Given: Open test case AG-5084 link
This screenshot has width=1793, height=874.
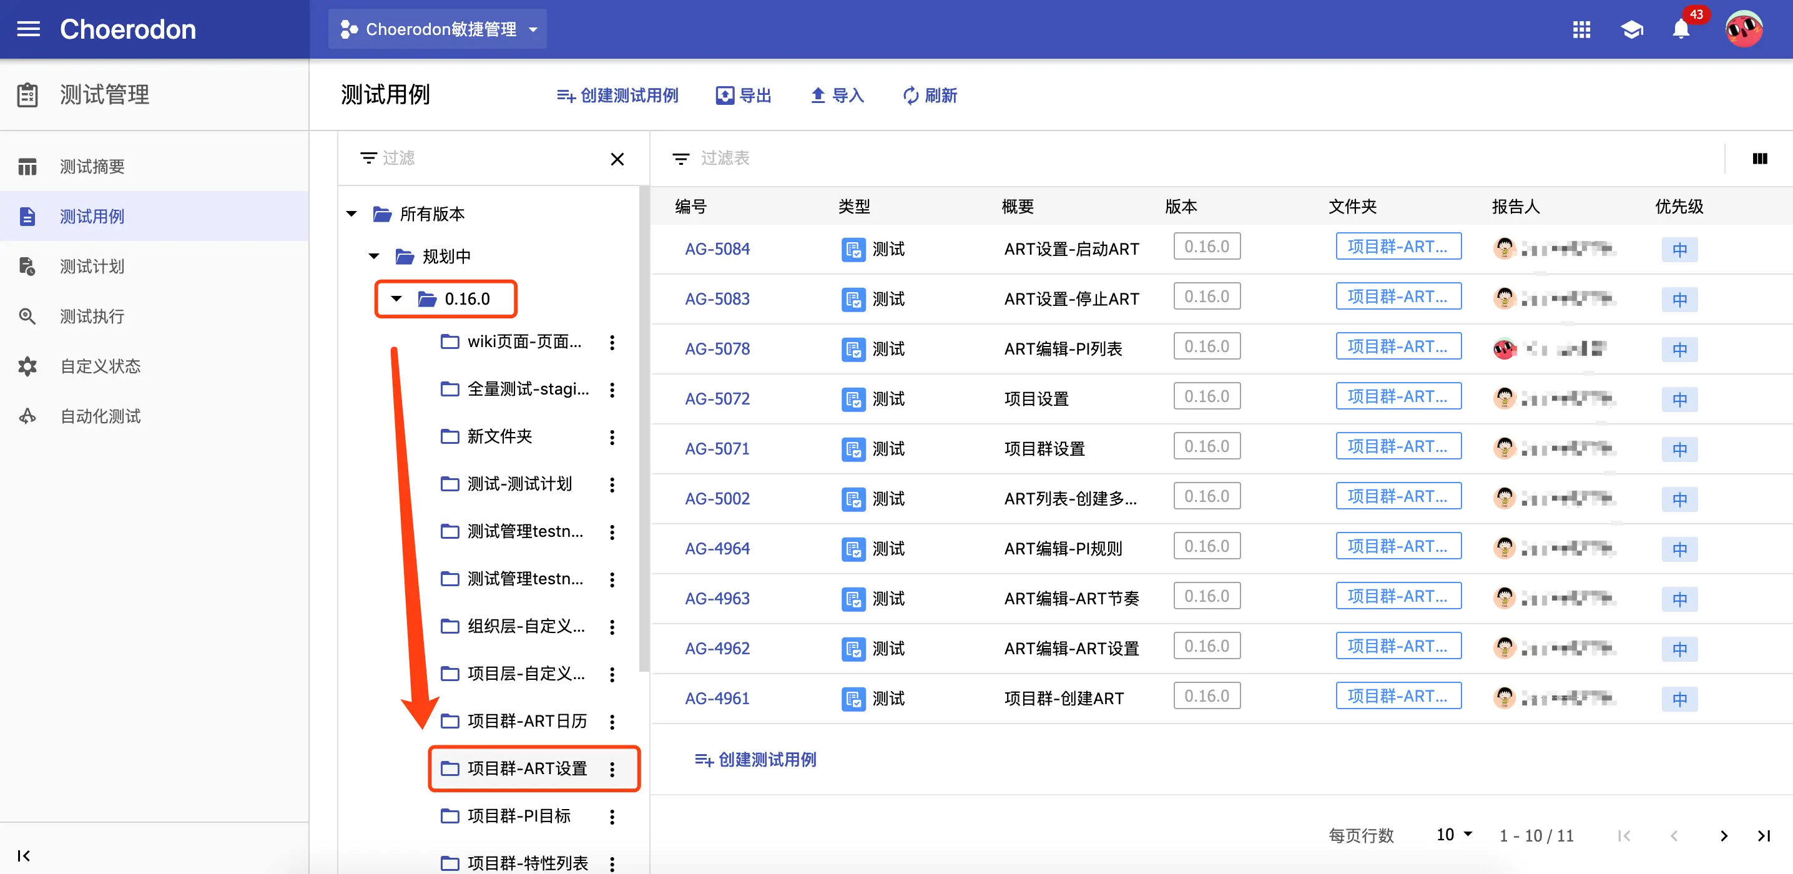Looking at the screenshot, I should (717, 249).
